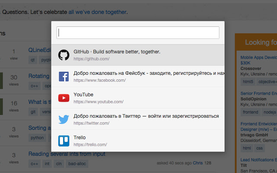Select the Твиттер Добро пожаловать result title
Screen dimensions: 277x173
point(146,116)
